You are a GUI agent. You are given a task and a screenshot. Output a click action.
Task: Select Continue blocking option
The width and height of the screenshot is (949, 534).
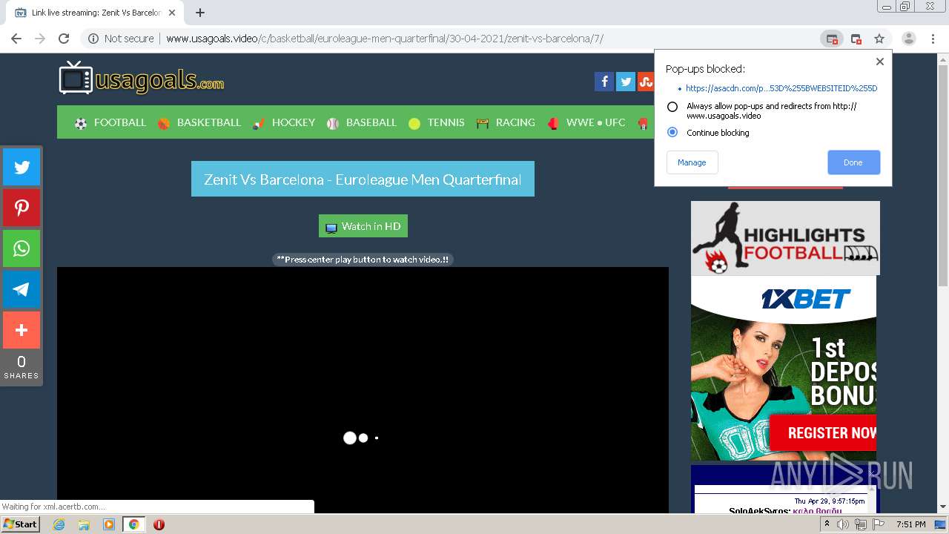click(x=672, y=132)
